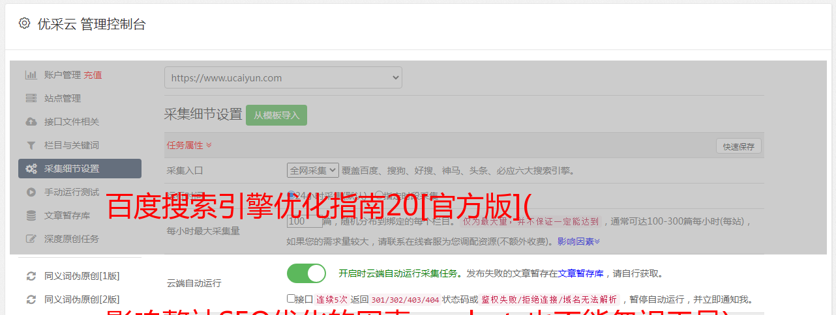
Task: Open 手动运行测试 menu item
Action: click(72, 192)
